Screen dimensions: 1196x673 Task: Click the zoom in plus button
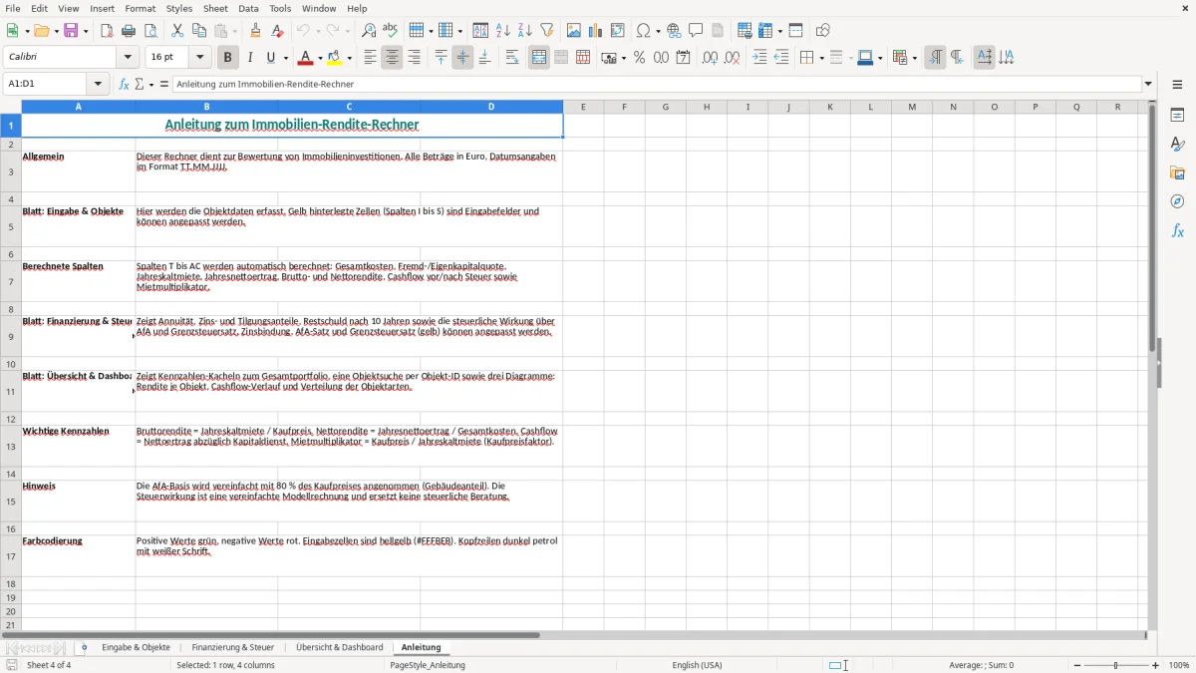point(1156,665)
